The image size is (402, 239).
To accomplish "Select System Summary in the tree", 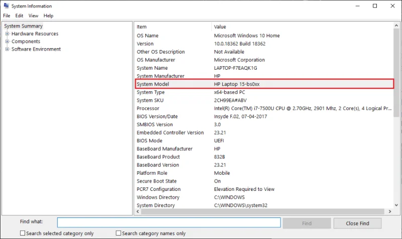I will (23, 26).
